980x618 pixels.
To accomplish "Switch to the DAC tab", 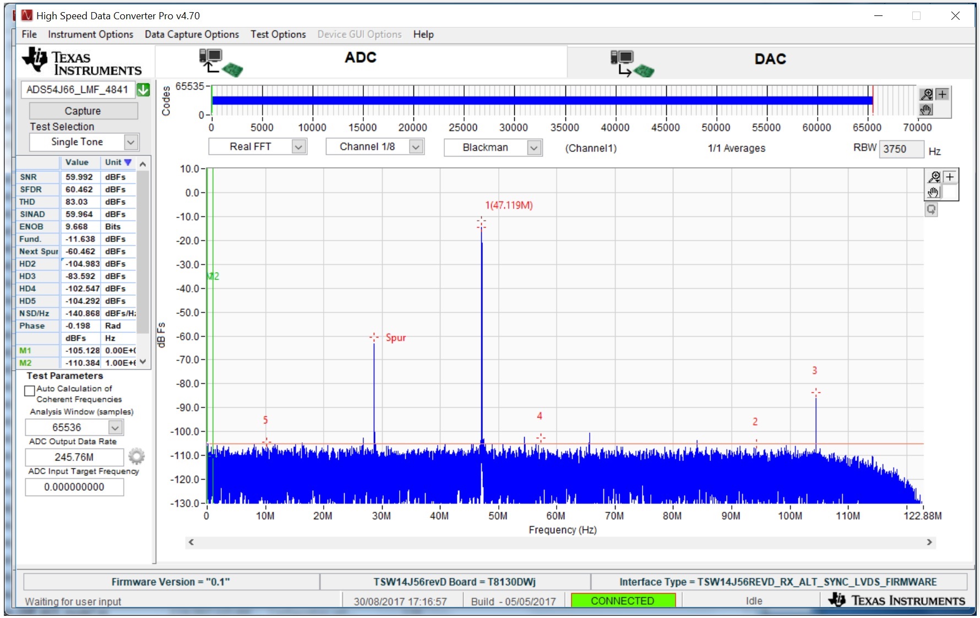I will (x=770, y=63).
